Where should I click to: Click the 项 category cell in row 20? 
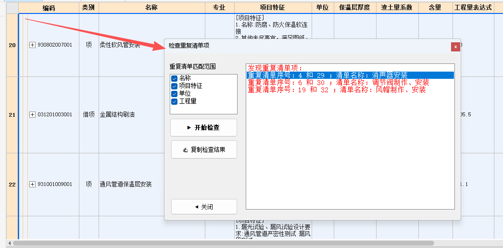click(89, 45)
